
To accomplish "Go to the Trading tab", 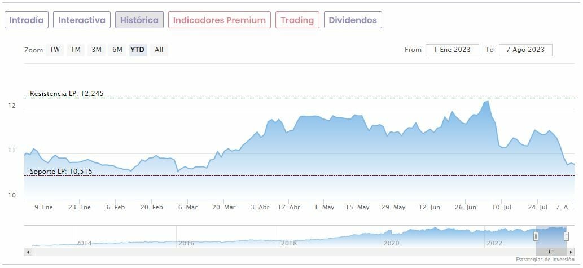I will pos(297,20).
